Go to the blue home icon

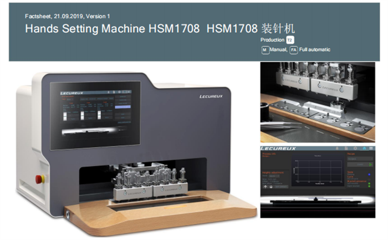pyautogui.click(x=364, y=148)
